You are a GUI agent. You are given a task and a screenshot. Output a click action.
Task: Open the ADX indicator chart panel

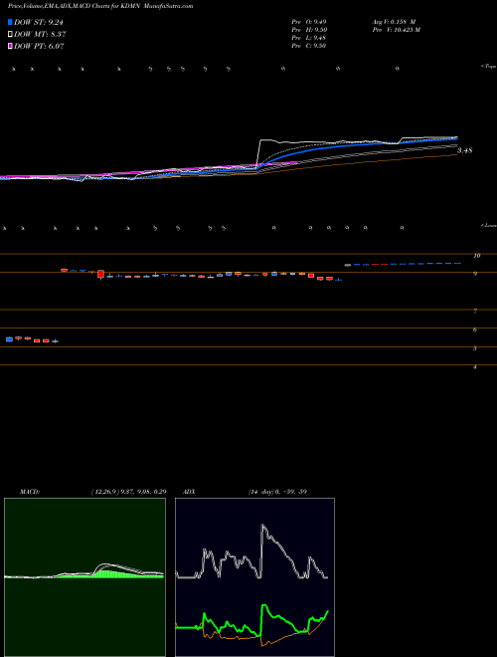(x=254, y=577)
